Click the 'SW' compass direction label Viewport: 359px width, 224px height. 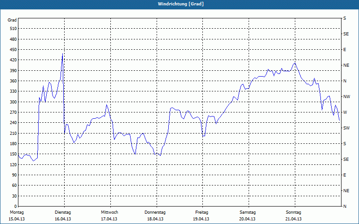(x=346, y=128)
